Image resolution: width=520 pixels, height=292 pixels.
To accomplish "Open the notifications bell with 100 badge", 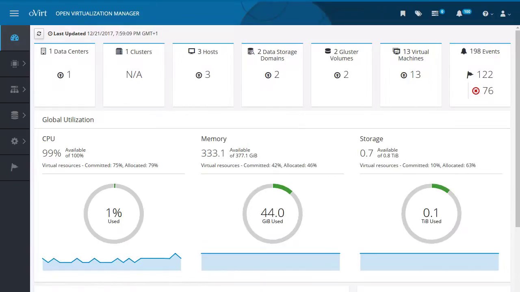I will (463, 13).
